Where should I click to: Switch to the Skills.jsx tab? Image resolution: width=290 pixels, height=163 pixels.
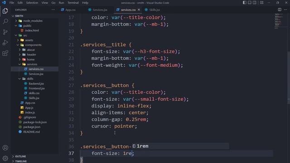[152, 10]
